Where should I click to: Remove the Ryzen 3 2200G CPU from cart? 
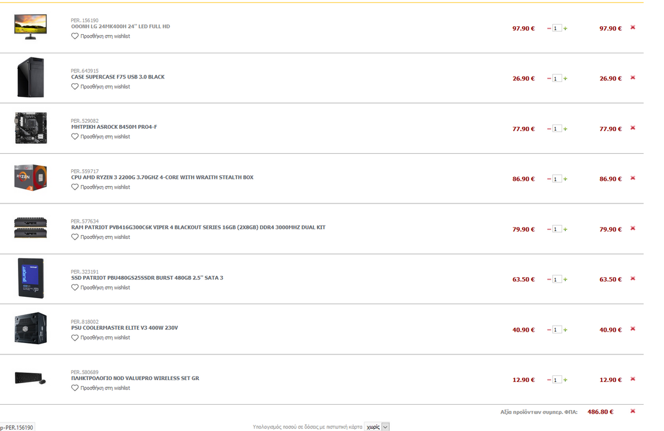(x=633, y=178)
